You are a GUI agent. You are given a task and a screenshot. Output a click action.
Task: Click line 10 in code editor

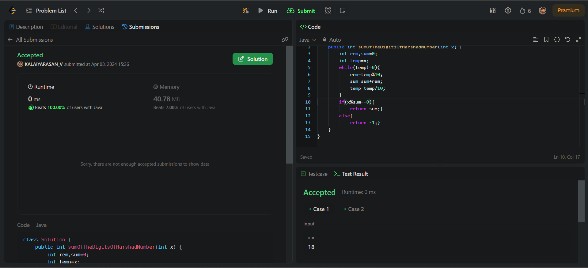[451, 102]
